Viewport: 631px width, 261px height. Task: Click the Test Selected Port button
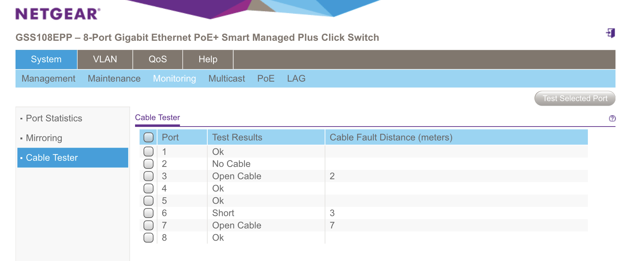(575, 98)
